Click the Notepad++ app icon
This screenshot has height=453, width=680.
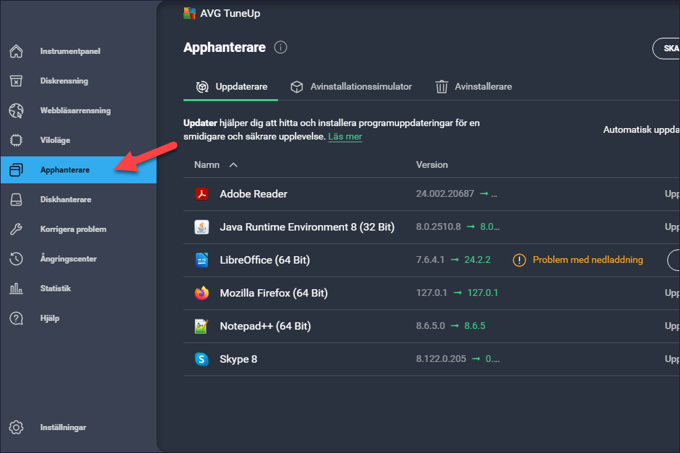tap(202, 326)
